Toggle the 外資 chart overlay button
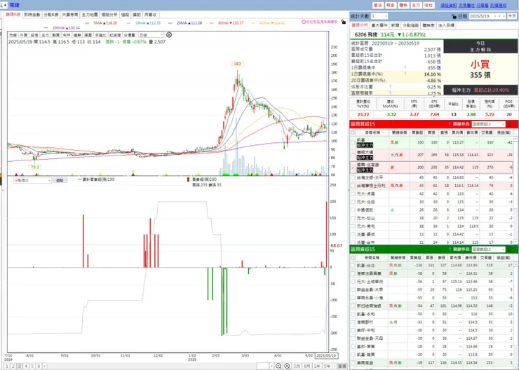 click(24, 35)
